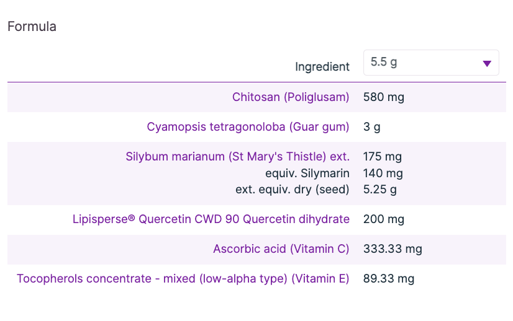Click Cyamopsis tetragonoloba (Guar gum) link

click(x=248, y=127)
